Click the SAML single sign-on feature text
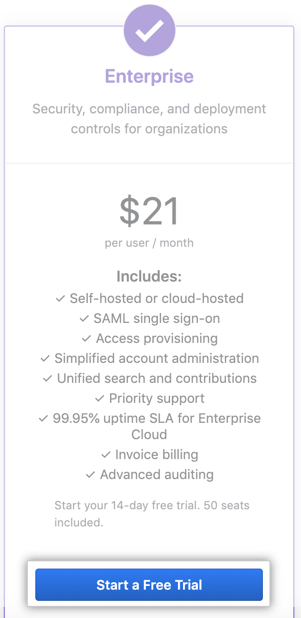Image resolution: width=301 pixels, height=618 pixels. tap(157, 319)
